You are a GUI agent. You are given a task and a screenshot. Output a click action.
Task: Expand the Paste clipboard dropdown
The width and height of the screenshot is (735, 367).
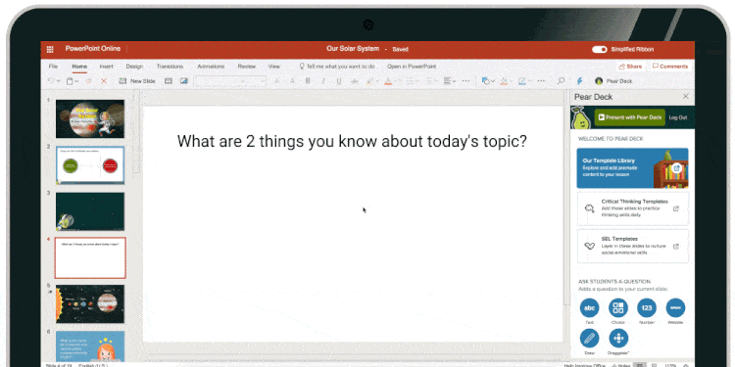(76, 81)
